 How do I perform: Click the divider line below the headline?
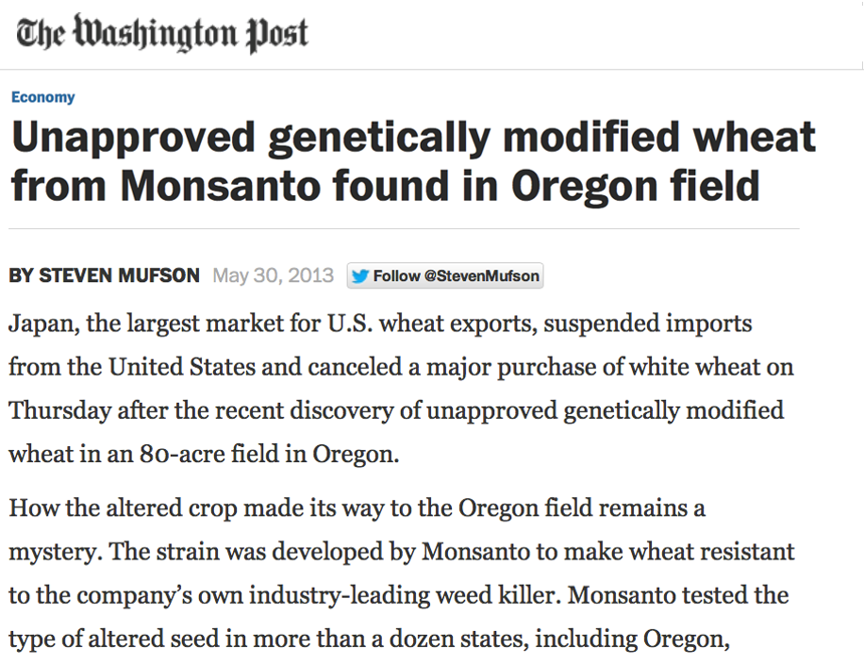tap(404, 229)
